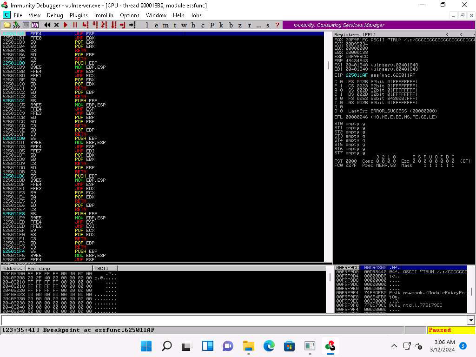Click the Execute till return icon
The width and height of the screenshot is (476, 357).
(x=123, y=25)
